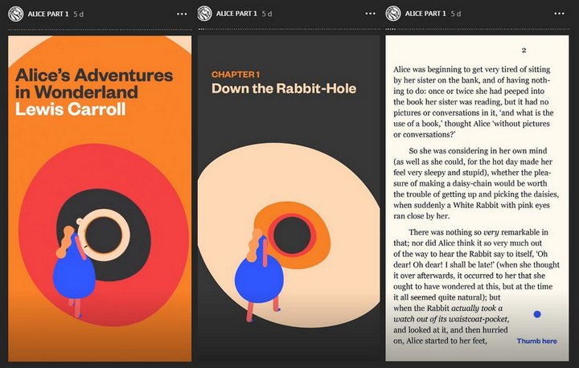The width and height of the screenshot is (579, 368).
Task: Click the CHAPTER 1 label
Action: tap(236, 75)
